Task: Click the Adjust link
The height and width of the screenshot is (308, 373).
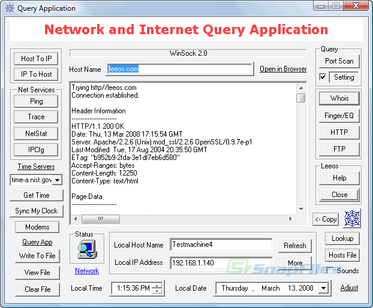Action: pos(349,288)
